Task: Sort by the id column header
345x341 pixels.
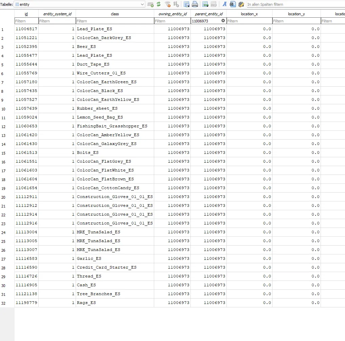Action: pyautogui.click(x=26, y=14)
